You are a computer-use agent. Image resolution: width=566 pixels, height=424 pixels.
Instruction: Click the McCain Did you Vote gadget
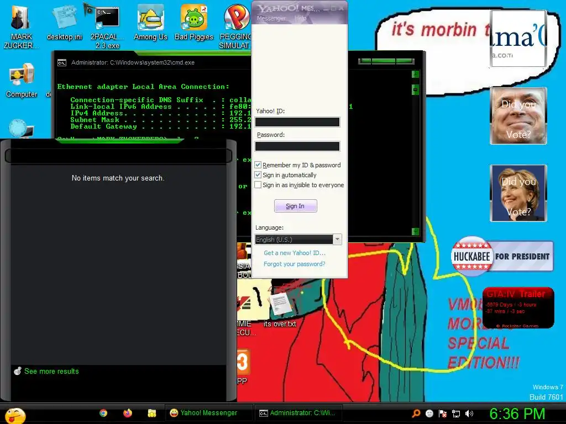518,116
